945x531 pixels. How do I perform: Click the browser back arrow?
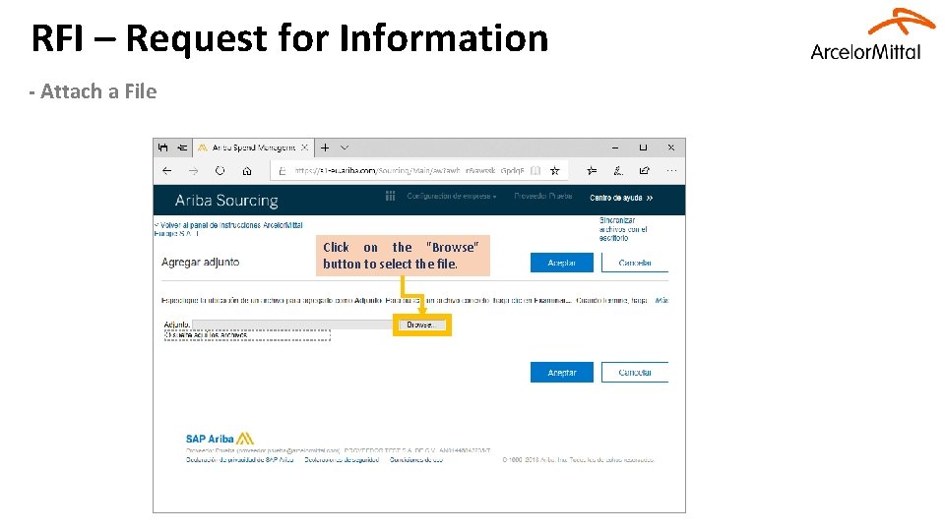pyautogui.click(x=167, y=171)
